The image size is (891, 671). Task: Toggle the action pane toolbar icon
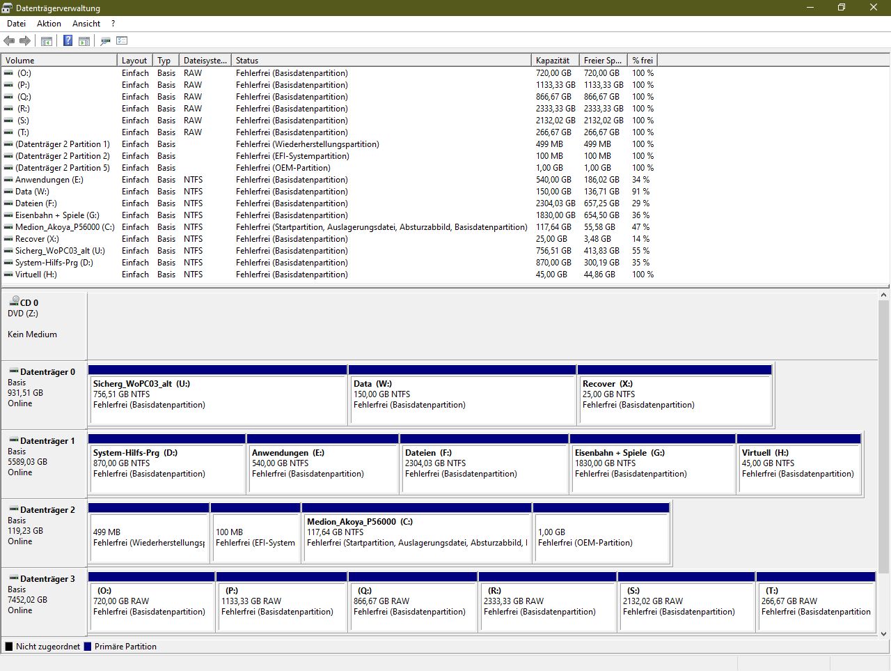point(84,41)
